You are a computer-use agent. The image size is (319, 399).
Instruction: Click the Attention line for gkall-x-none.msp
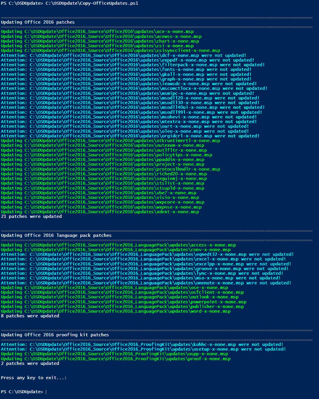(126, 74)
